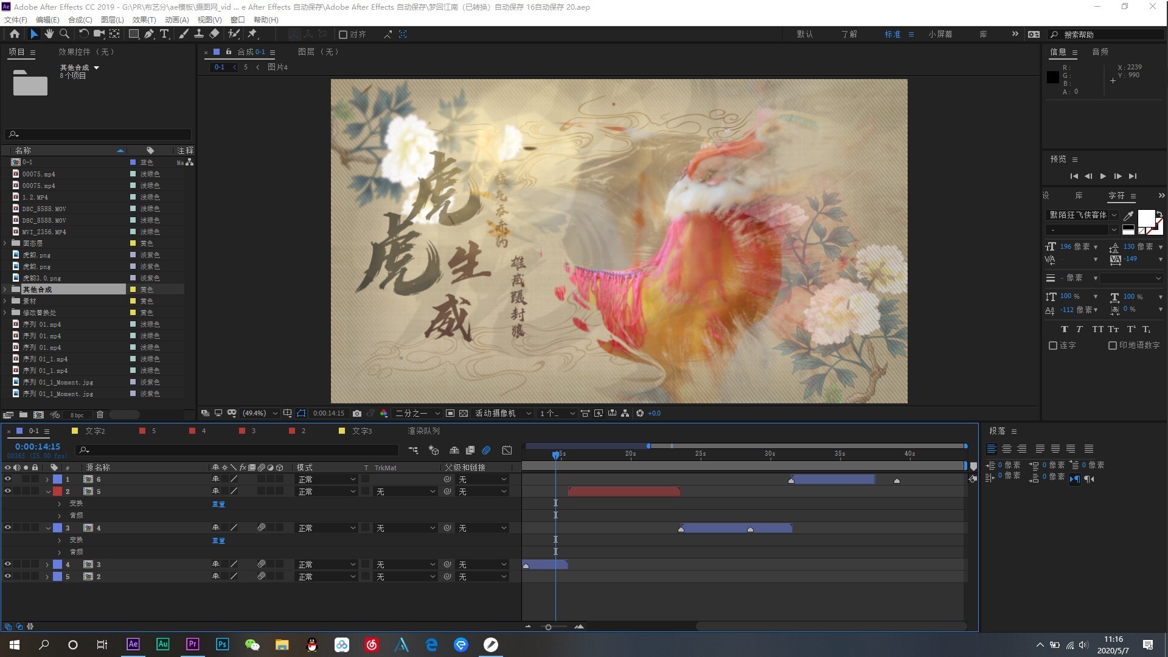
Task: Jump to the first frame in the preview panel
Action: (1074, 176)
